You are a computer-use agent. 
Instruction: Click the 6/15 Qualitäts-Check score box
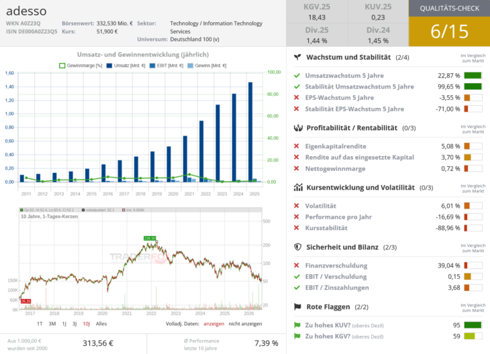(449, 32)
